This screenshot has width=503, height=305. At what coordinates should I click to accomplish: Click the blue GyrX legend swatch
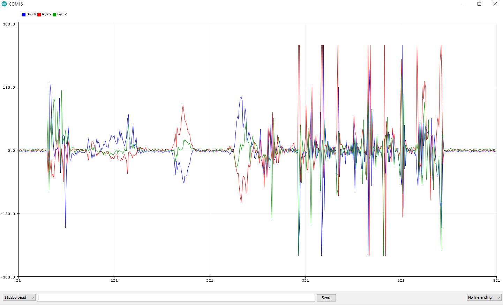pos(24,15)
